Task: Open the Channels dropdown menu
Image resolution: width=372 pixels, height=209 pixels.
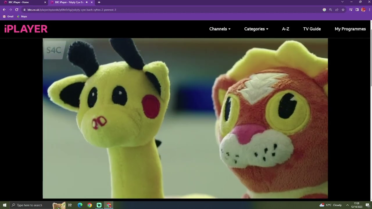Action: 220,29
